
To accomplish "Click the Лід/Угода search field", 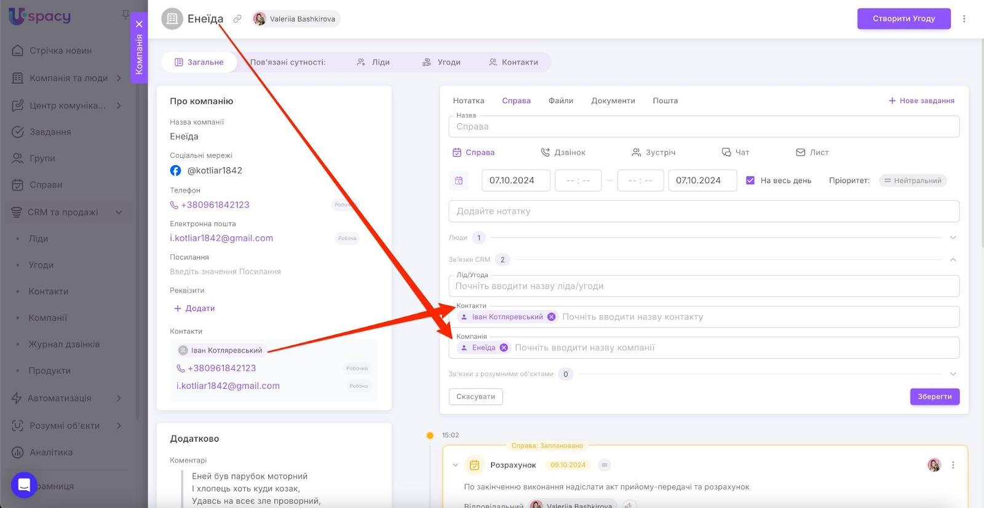I will click(704, 286).
